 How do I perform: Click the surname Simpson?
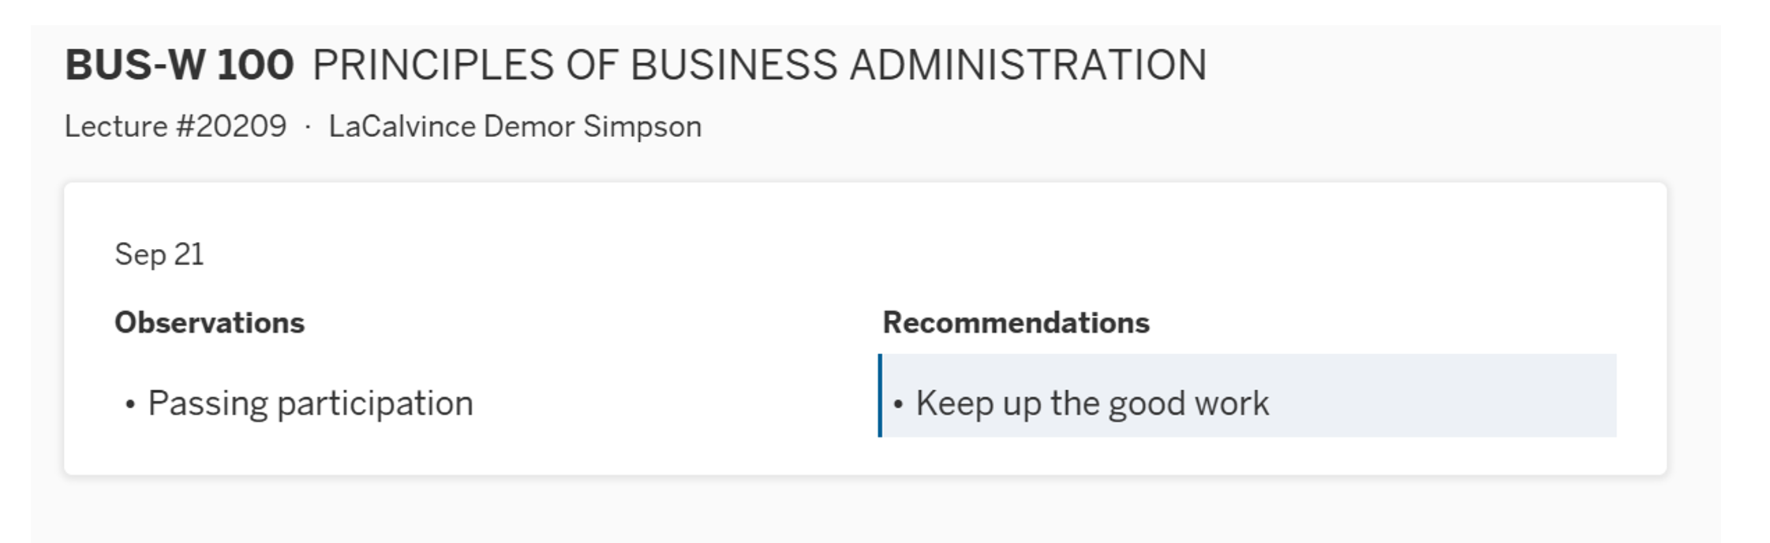642,127
